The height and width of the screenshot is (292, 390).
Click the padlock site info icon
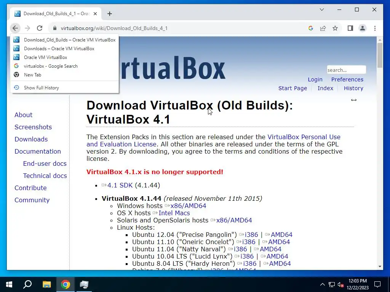(x=55, y=28)
